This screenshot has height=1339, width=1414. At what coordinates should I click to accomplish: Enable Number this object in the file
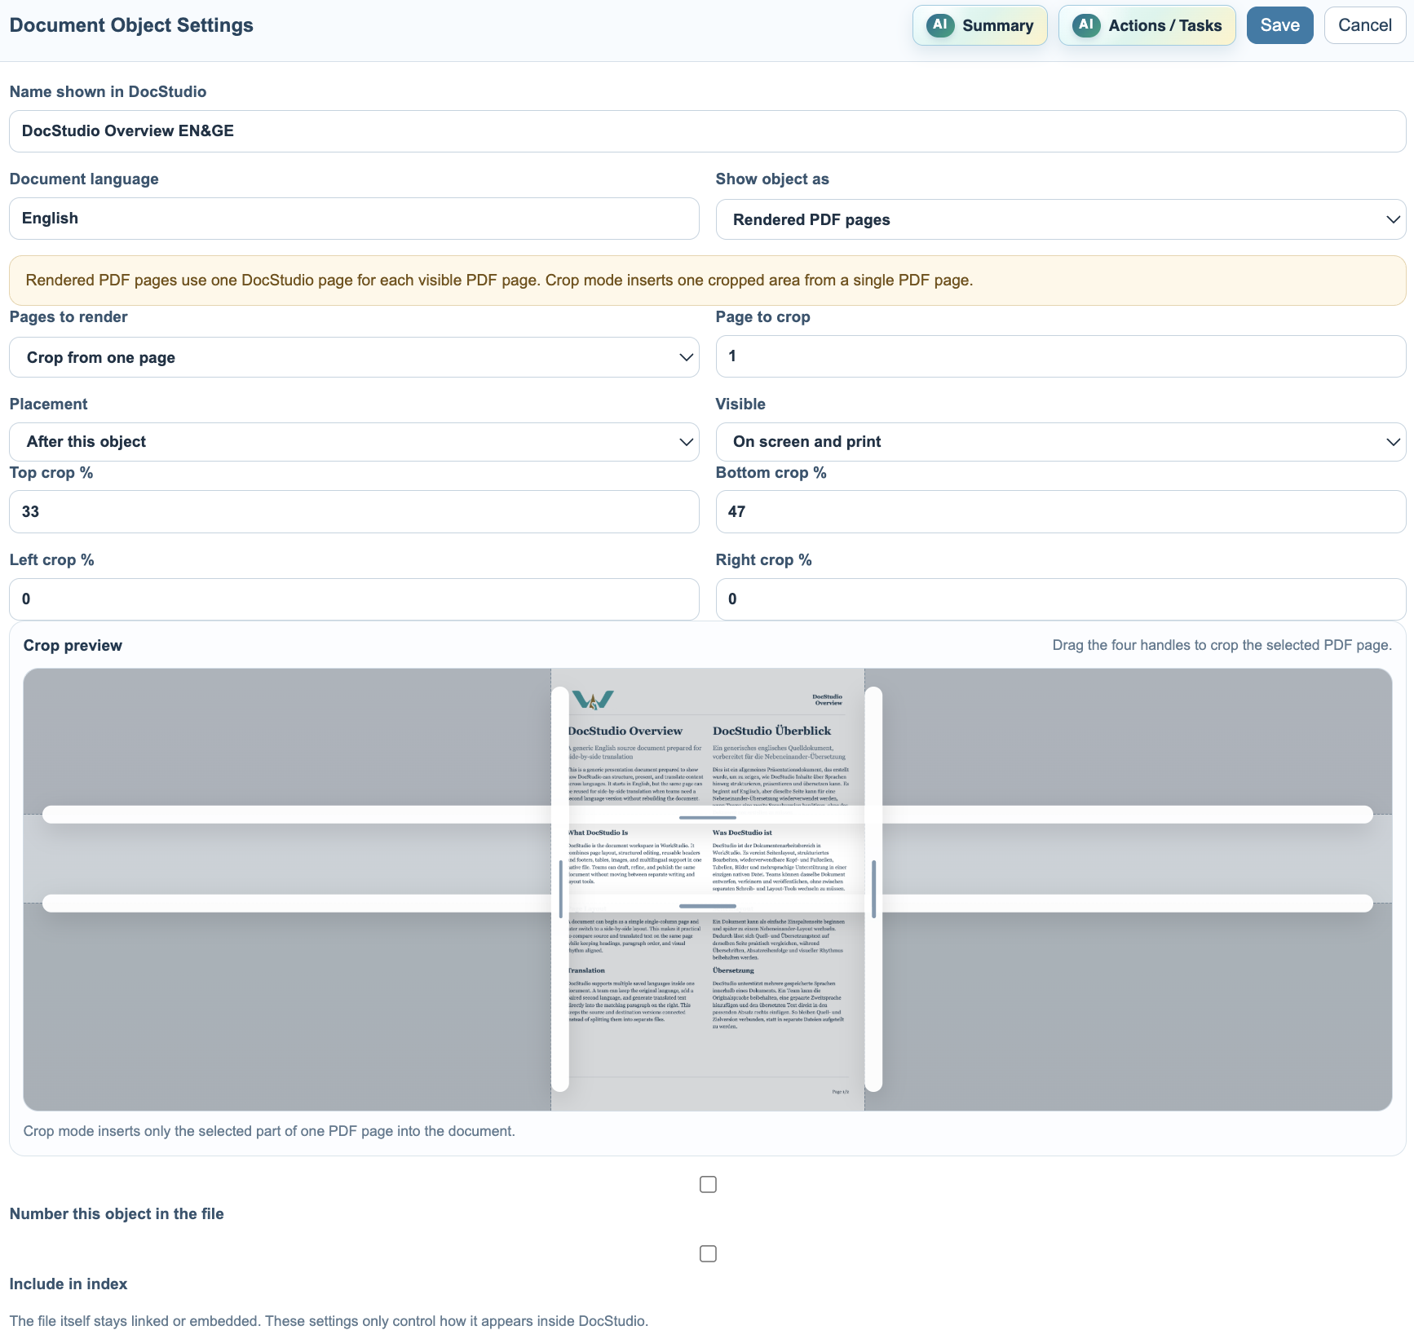[708, 1184]
